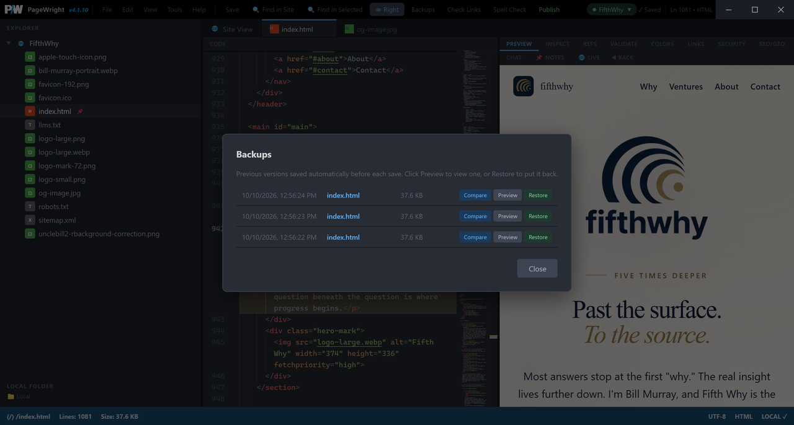Click Find in Selected toolbar button

tap(335, 10)
